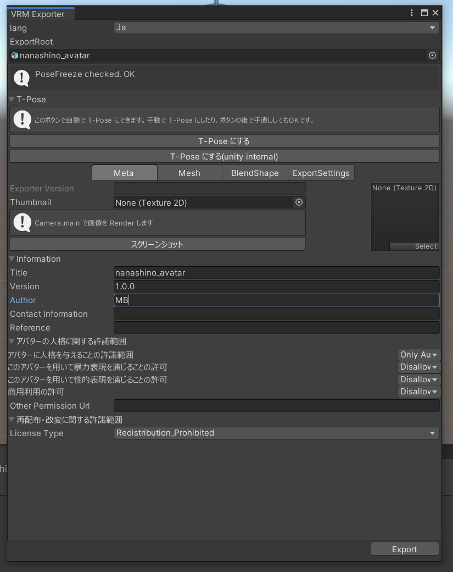Click the T-Pose にする button

point(225,141)
